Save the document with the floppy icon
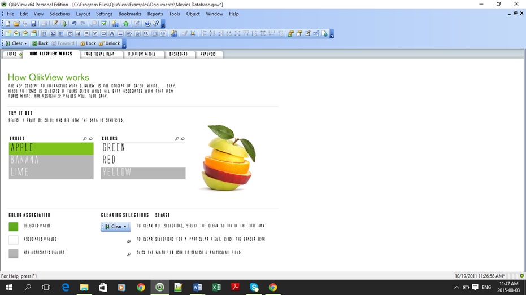The image size is (526, 295). 33,24
